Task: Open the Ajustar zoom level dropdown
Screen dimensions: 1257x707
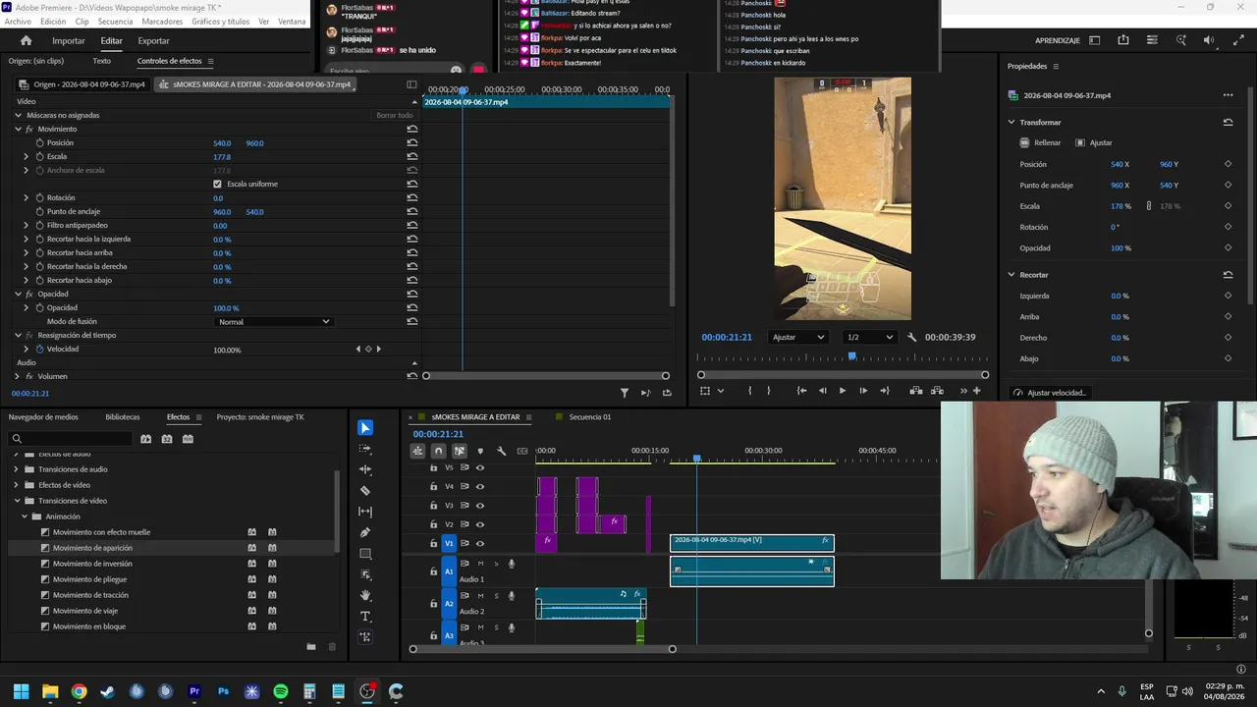Action: click(x=798, y=337)
